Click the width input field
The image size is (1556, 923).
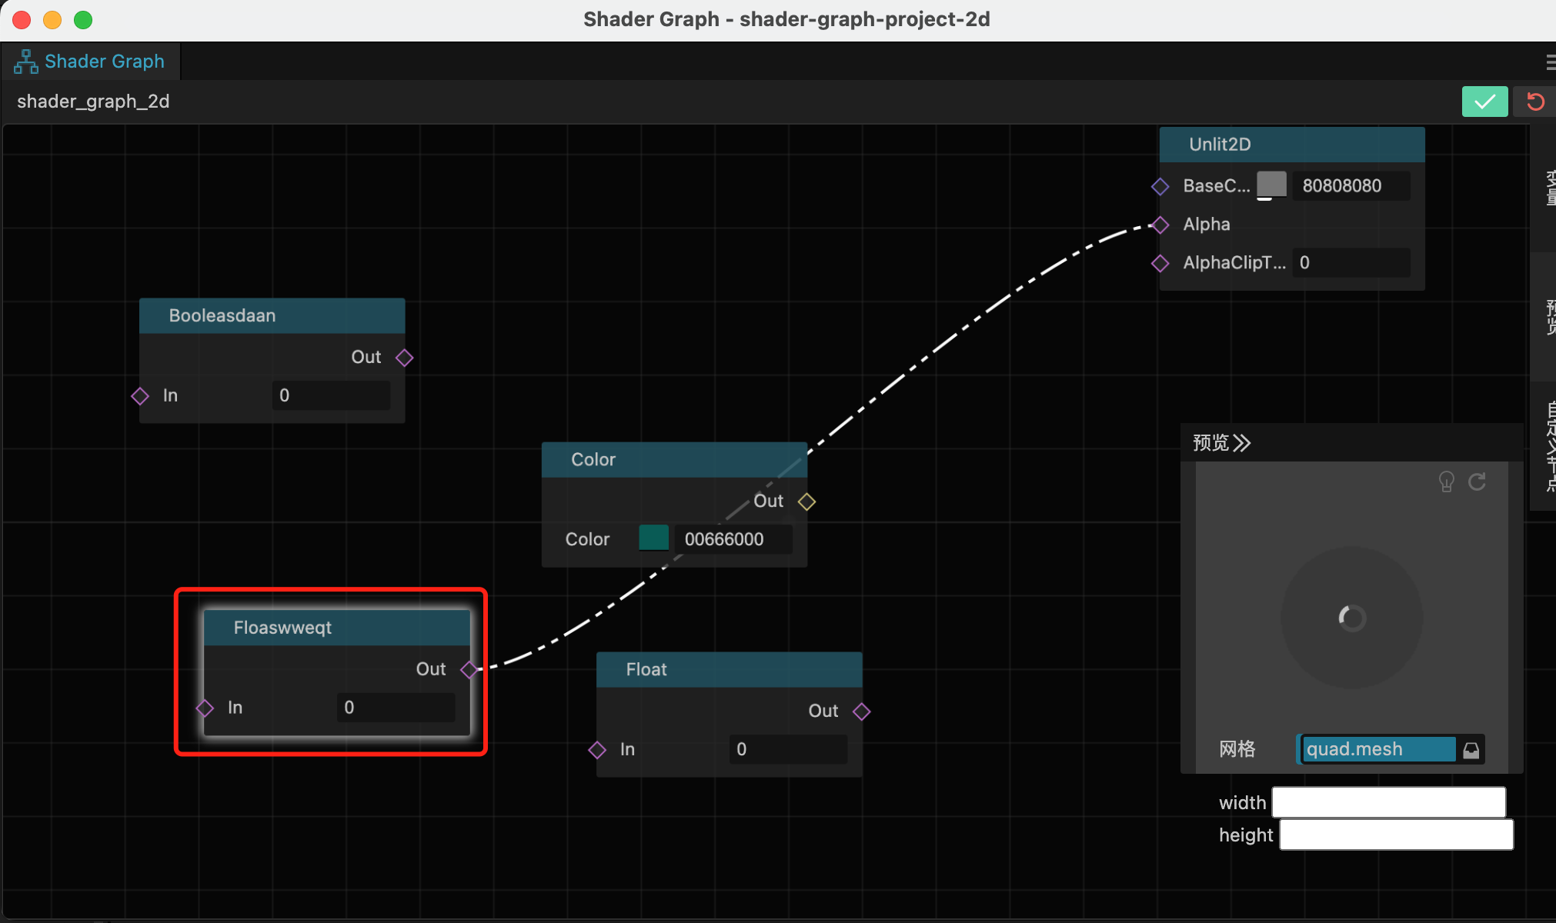tap(1388, 802)
